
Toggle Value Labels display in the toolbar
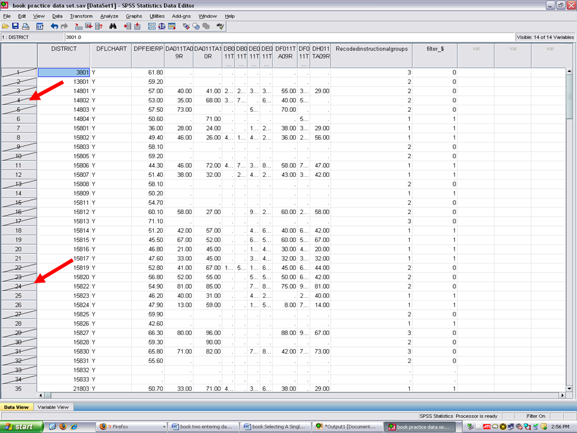pos(186,26)
